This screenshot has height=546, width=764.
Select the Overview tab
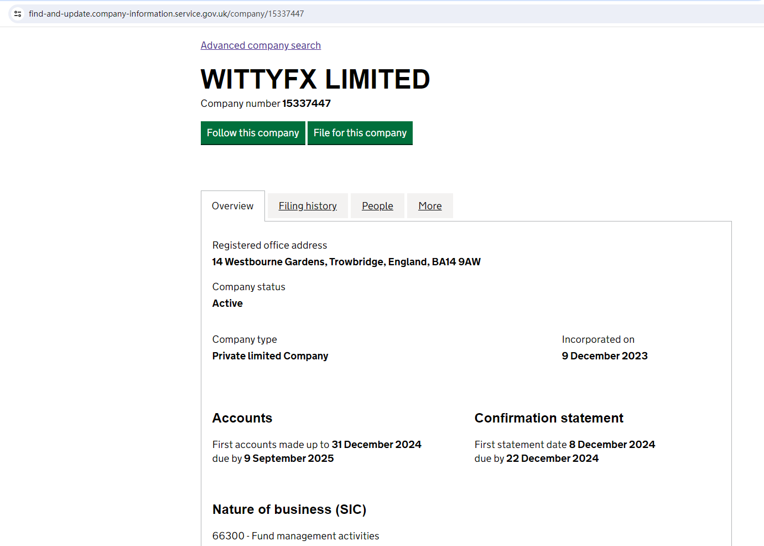point(233,206)
